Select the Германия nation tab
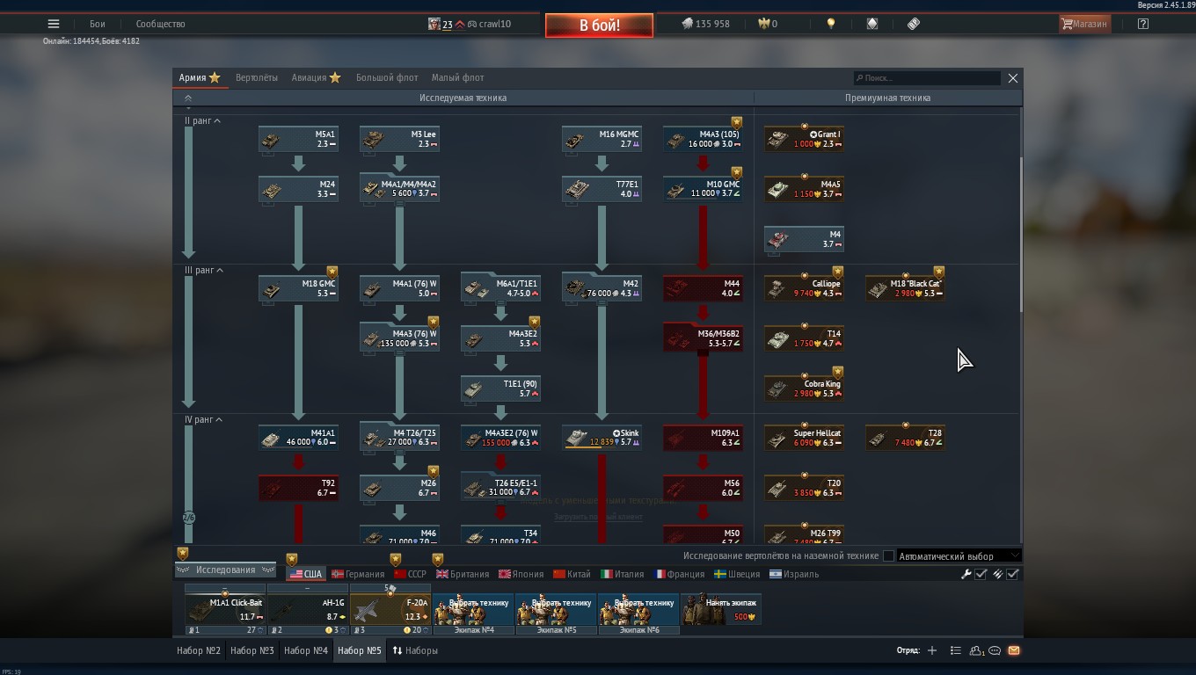The width and height of the screenshot is (1196, 675). pyautogui.click(x=358, y=574)
